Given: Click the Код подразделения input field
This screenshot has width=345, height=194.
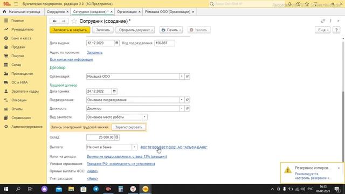Looking at the screenshot, I should pos(164,43).
